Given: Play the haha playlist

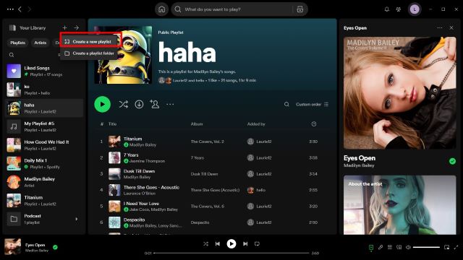Looking at the screenshot, I should tap(102, 104).
